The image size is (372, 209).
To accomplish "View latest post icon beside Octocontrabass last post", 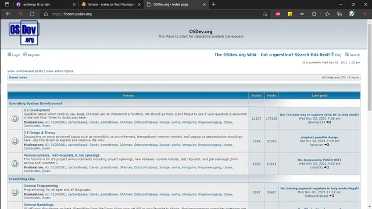I will (x=332, y=196).
